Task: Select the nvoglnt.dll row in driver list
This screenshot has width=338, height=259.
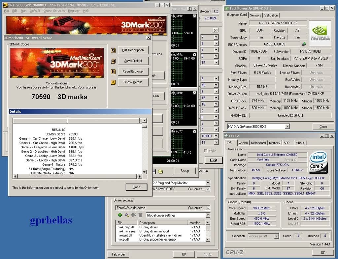Action: (161, 235)
